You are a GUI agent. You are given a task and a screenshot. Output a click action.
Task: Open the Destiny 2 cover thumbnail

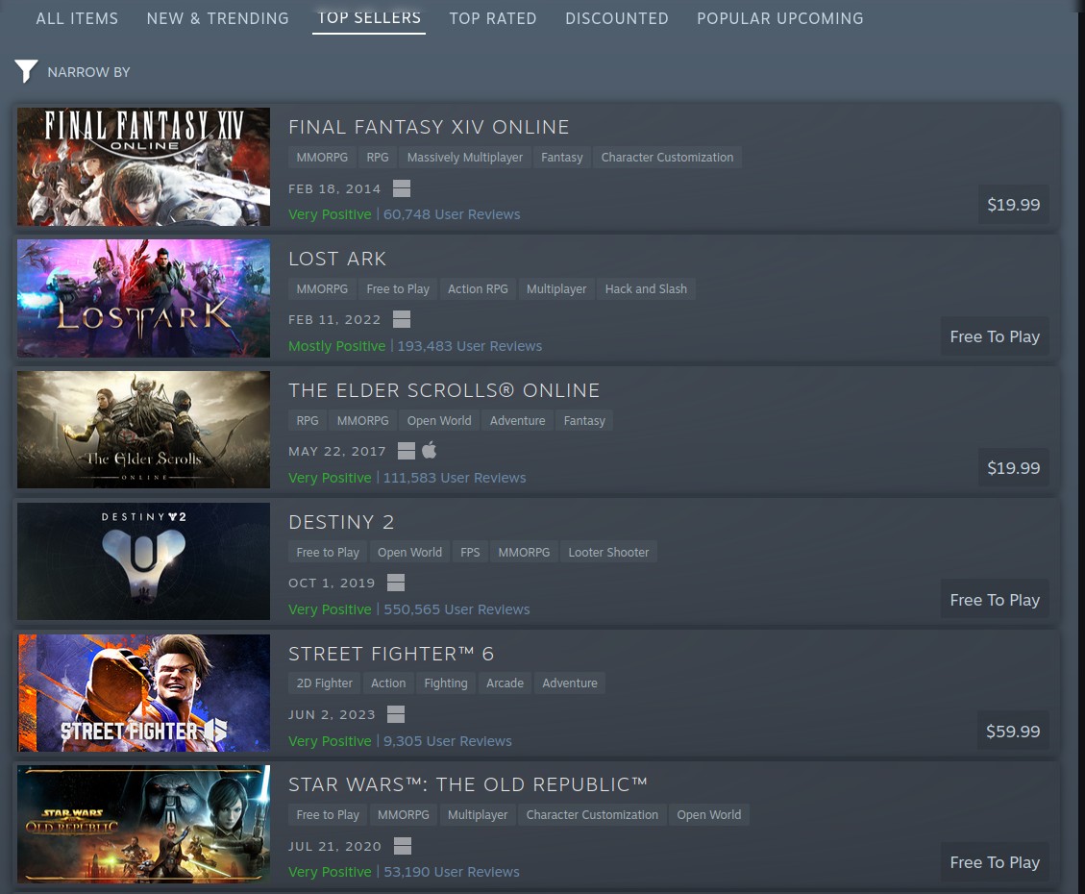[143, 561]
